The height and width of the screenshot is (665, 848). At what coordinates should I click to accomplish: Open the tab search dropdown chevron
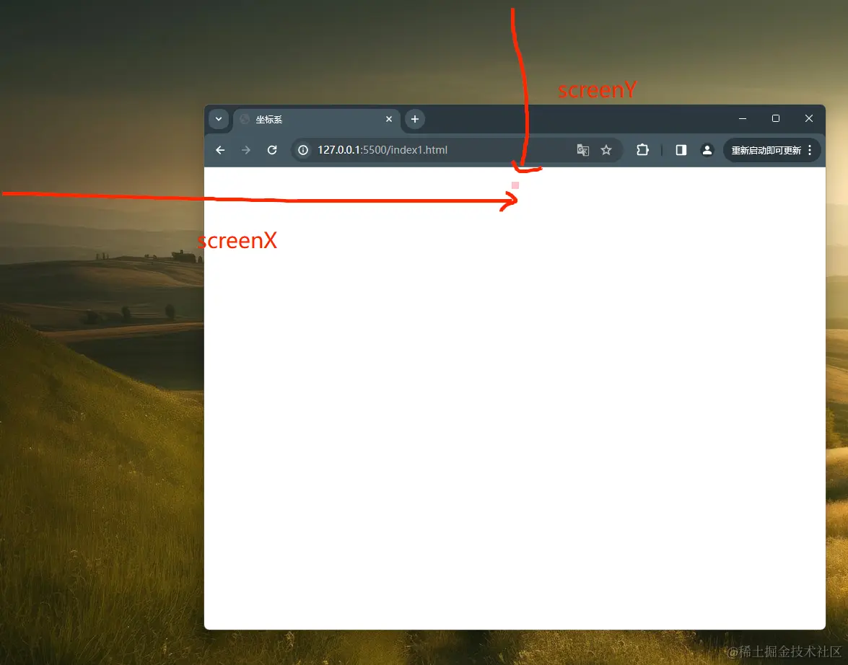click(219, 119)
